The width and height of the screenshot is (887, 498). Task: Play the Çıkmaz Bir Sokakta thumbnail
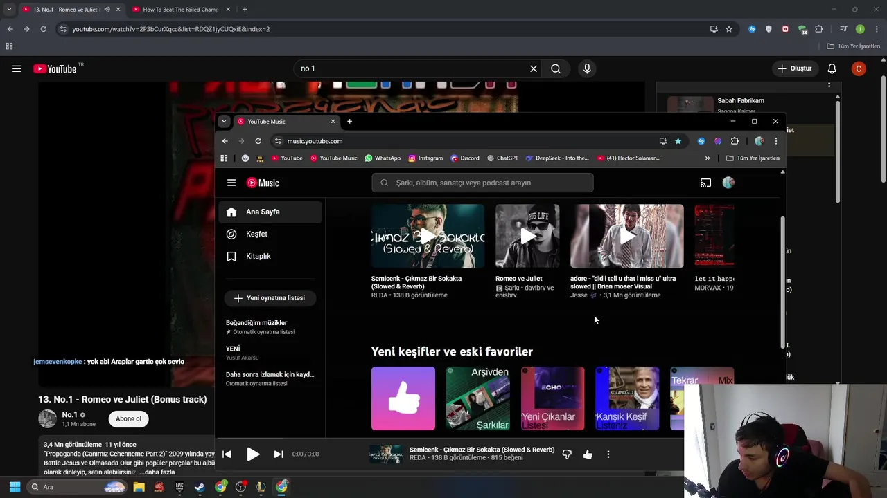coord(428,236)
